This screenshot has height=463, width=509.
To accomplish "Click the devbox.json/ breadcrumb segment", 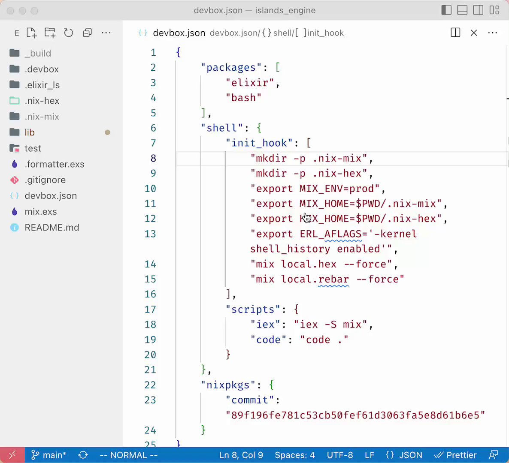I will (235, 33).
